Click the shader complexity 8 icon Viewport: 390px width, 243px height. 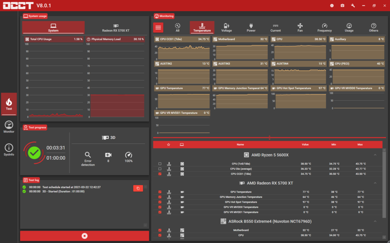(108, 155)
